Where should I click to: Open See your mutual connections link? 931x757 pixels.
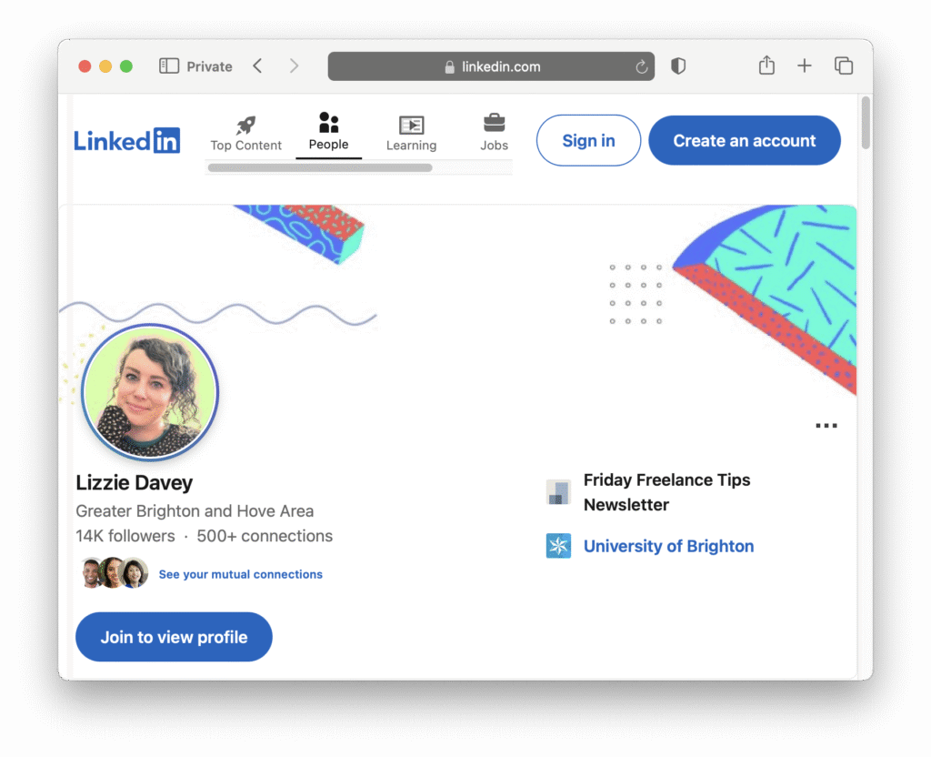(240, 574)
